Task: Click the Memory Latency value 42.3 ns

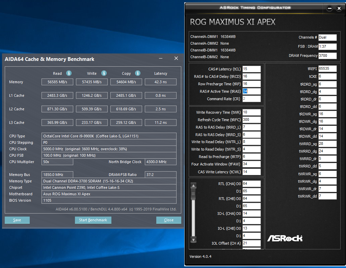Action: pos(161,82)
